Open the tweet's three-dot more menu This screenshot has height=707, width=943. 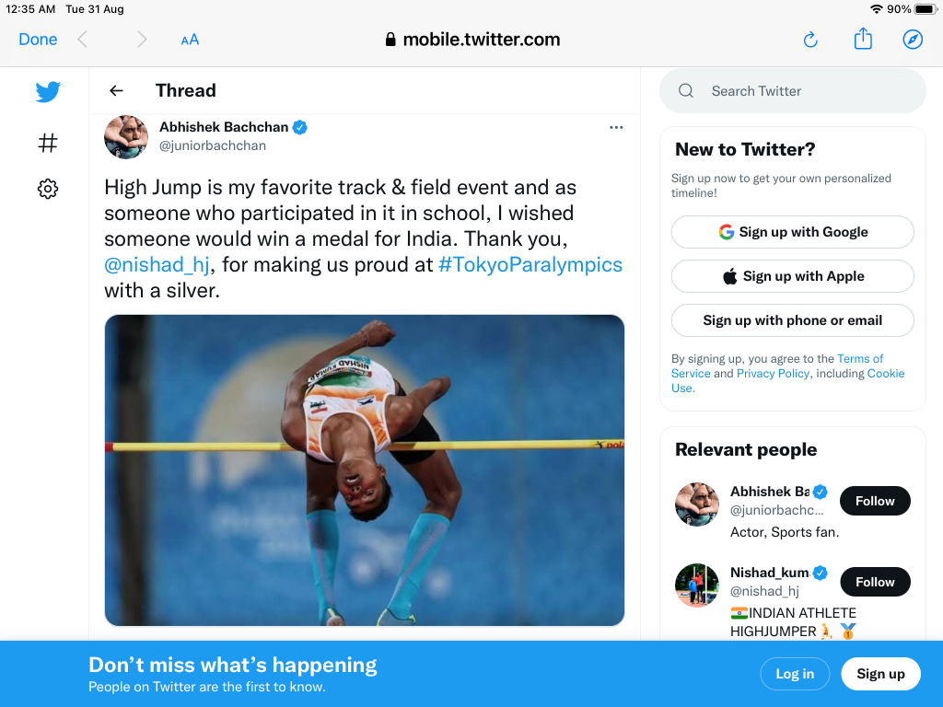tap(616, 127)
